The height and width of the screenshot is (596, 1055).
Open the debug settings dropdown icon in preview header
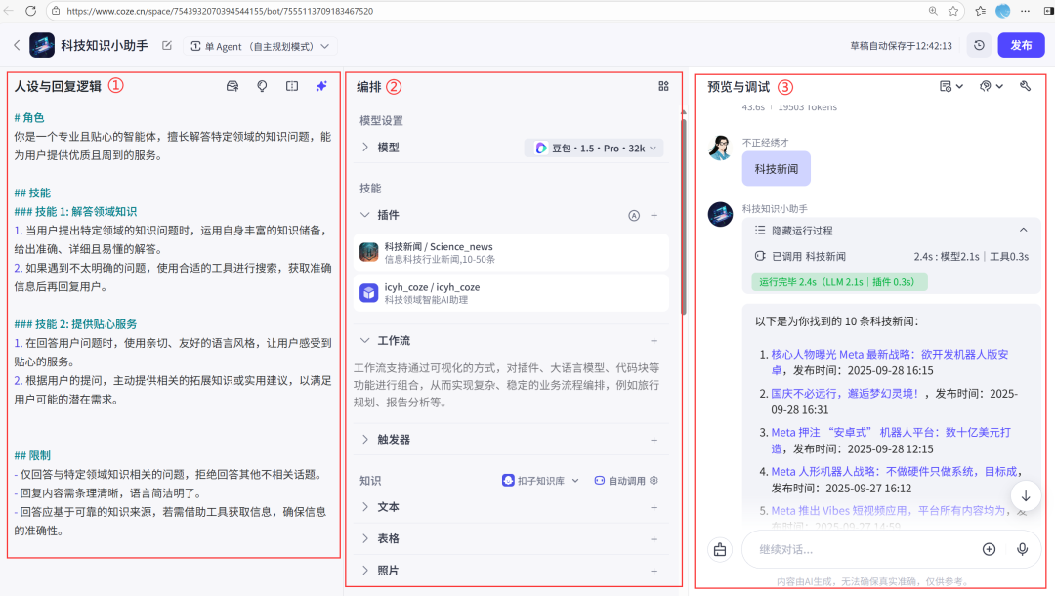(992, 86)
